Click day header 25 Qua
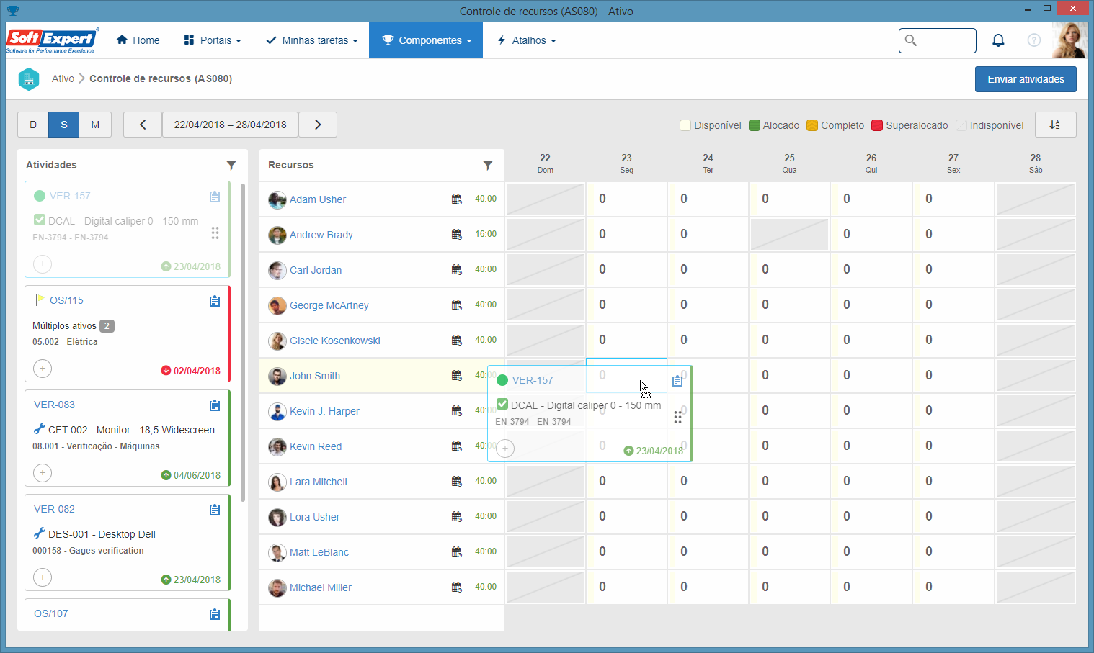 [x=789, y=163]
